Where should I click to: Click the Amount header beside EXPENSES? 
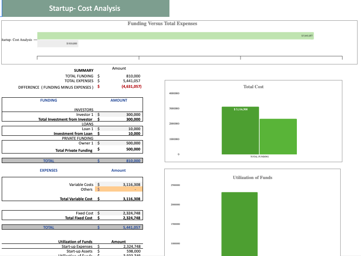click(x=119, y=170)
